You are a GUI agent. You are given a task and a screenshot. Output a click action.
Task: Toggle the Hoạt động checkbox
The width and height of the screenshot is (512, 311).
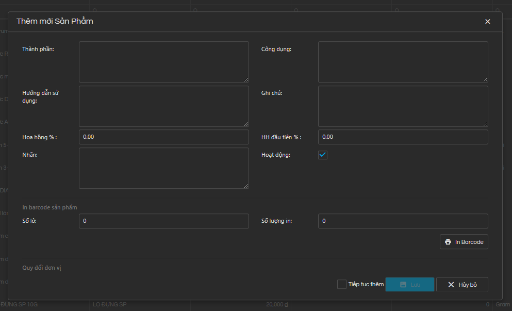coord(323,155)
